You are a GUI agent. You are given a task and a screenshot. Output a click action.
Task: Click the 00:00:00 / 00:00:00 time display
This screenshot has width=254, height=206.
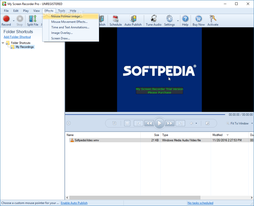click(241, 115)
